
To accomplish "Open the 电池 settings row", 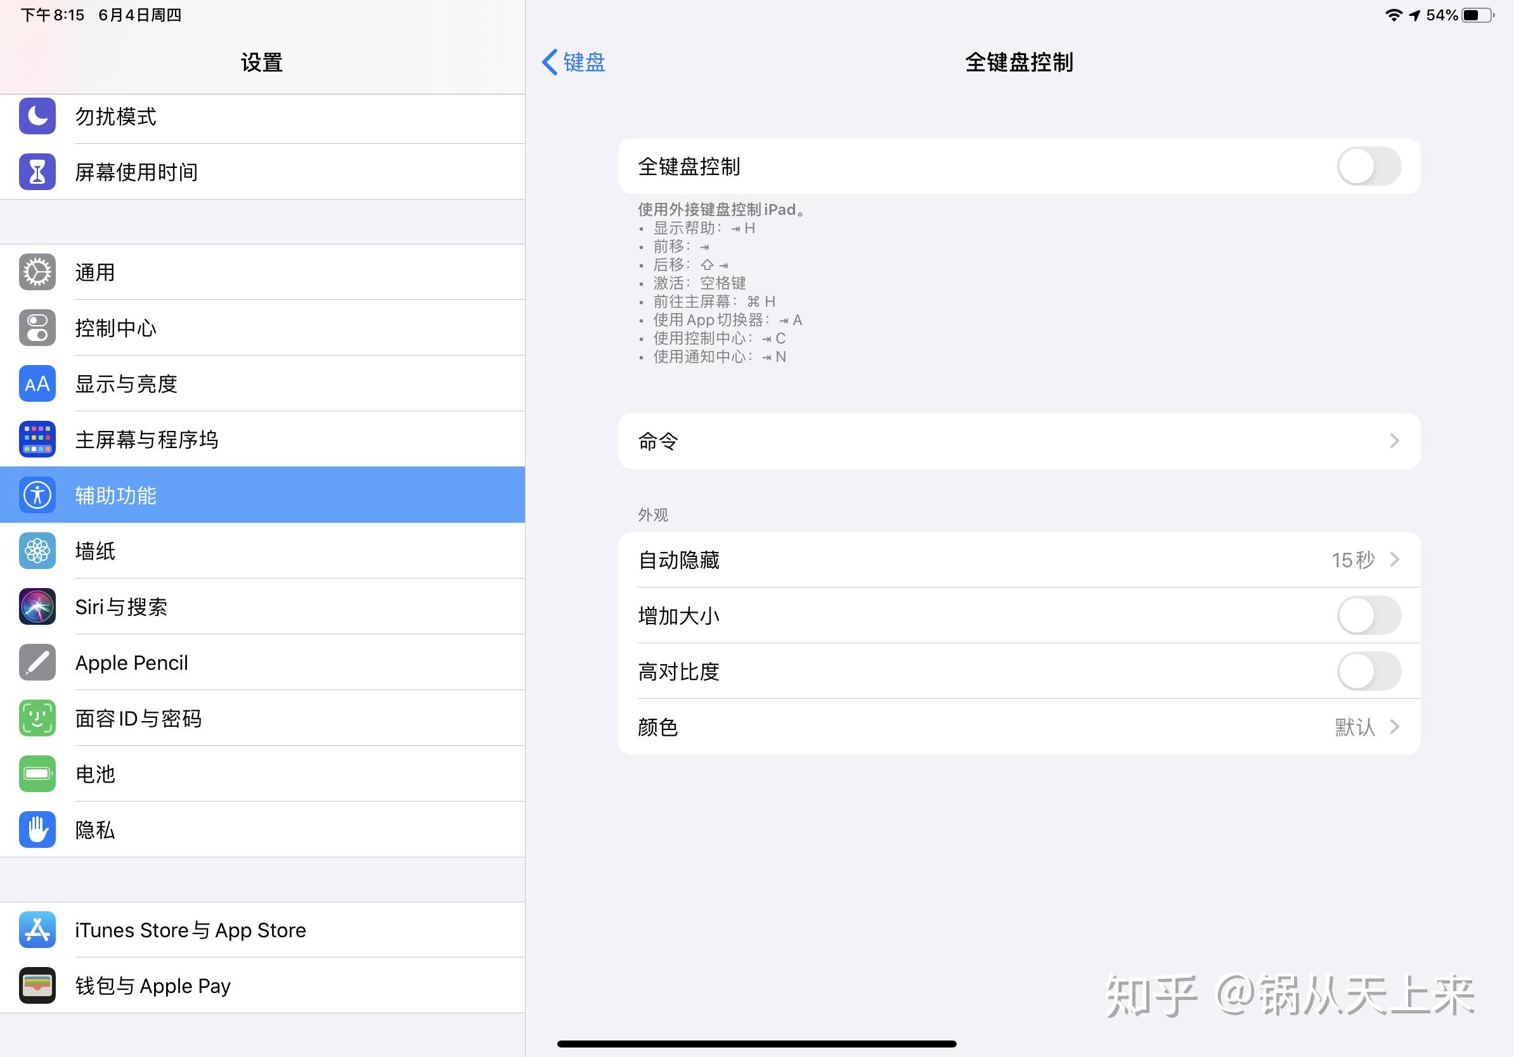I will 262,774.
